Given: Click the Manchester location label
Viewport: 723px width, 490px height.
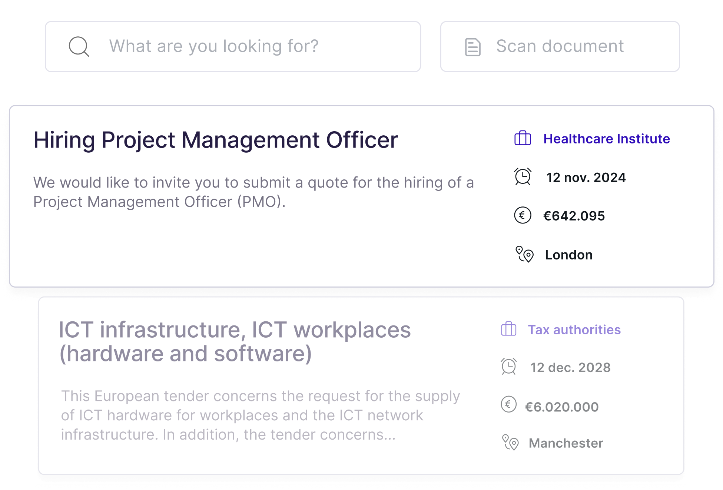Looking at the screenshot, I should 566,443.
